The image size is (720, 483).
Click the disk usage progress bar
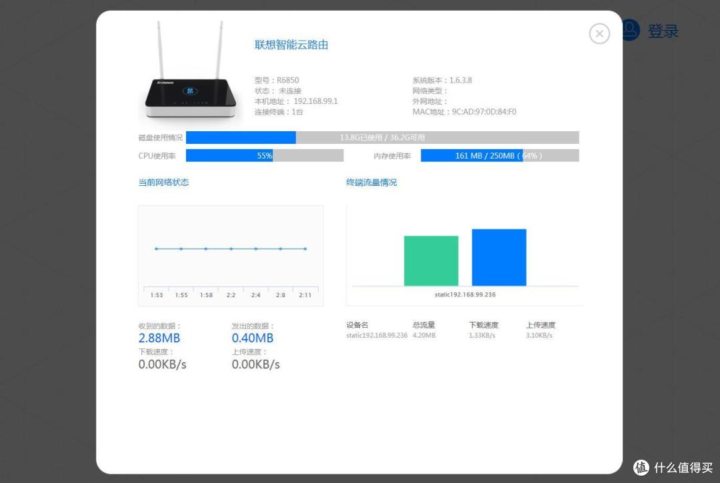coord(382,138)
